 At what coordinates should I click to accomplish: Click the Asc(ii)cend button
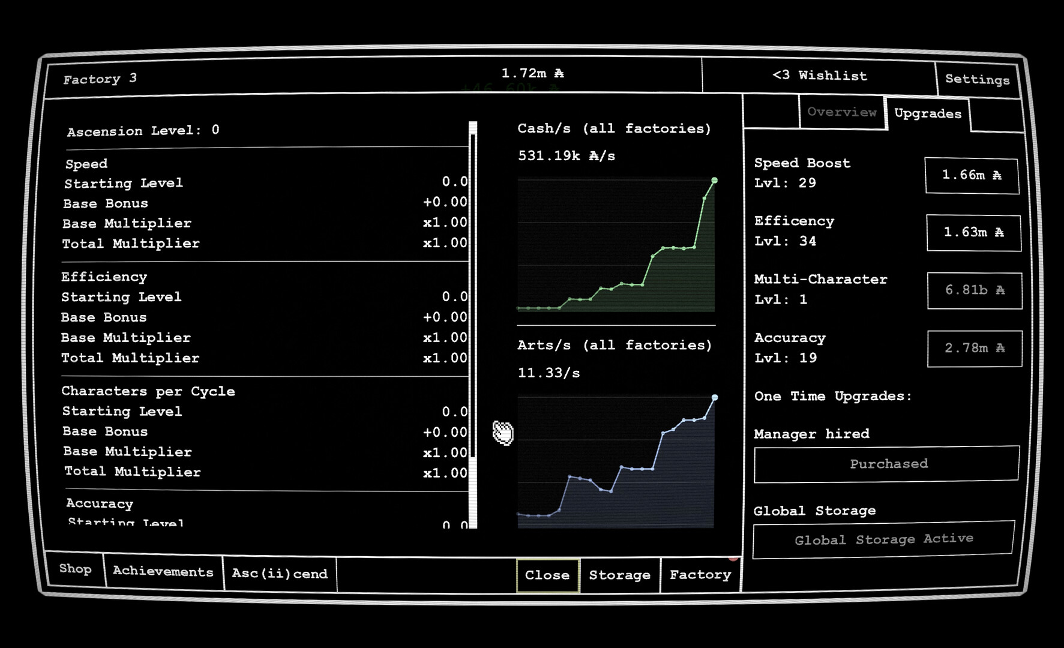(x=280, y=574)
